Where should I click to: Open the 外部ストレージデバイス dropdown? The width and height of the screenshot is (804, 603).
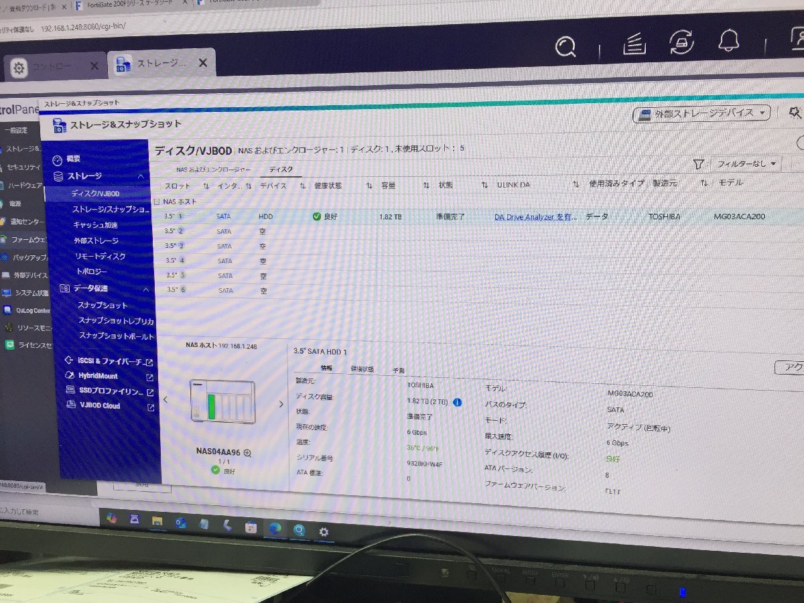(701, 113)
